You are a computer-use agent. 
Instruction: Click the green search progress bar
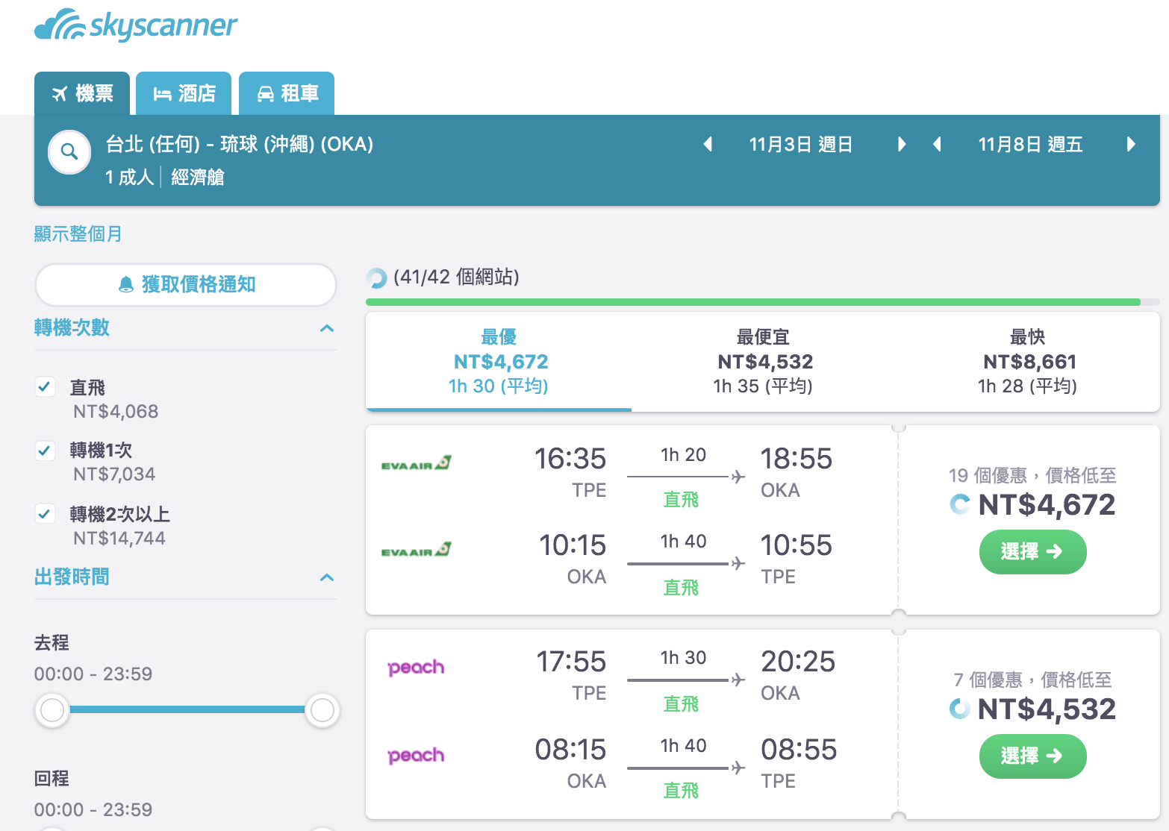(x=753, y=302)
